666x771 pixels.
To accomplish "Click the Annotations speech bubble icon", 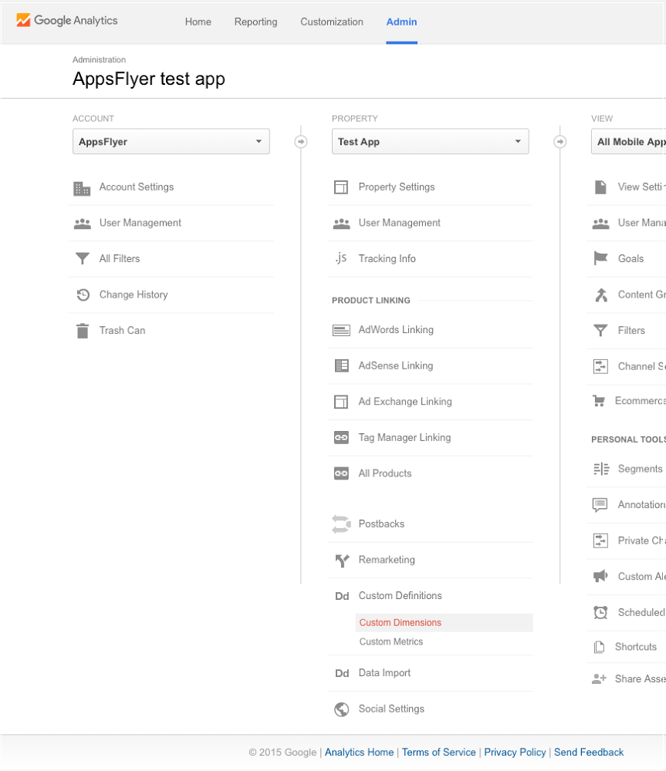I will coord(600,505).
